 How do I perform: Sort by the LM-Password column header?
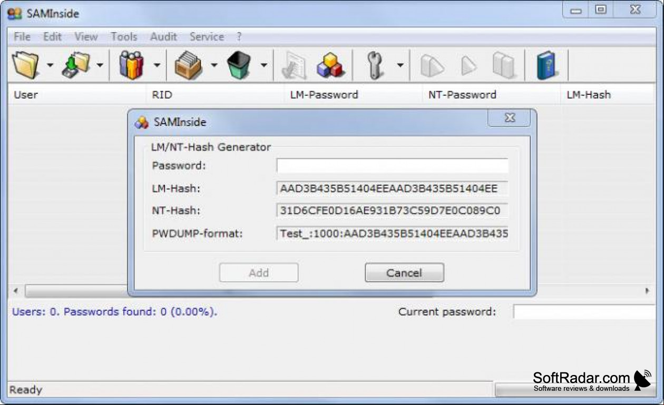click(x=353, y=95)
